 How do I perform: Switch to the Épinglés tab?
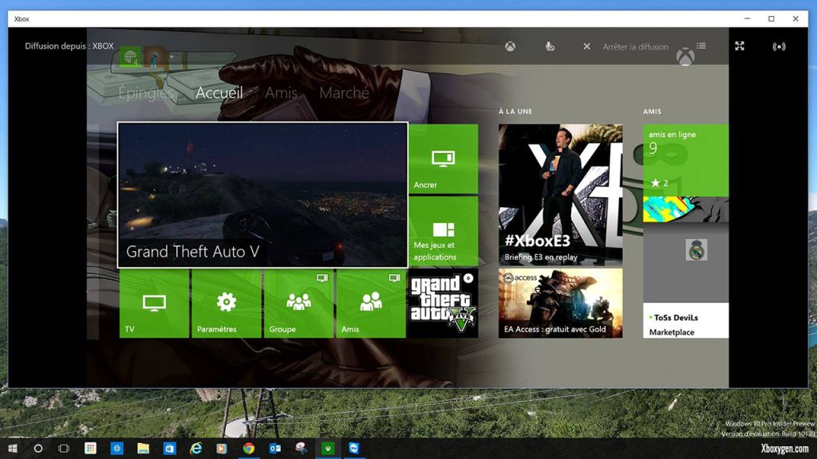click(145, 93)
